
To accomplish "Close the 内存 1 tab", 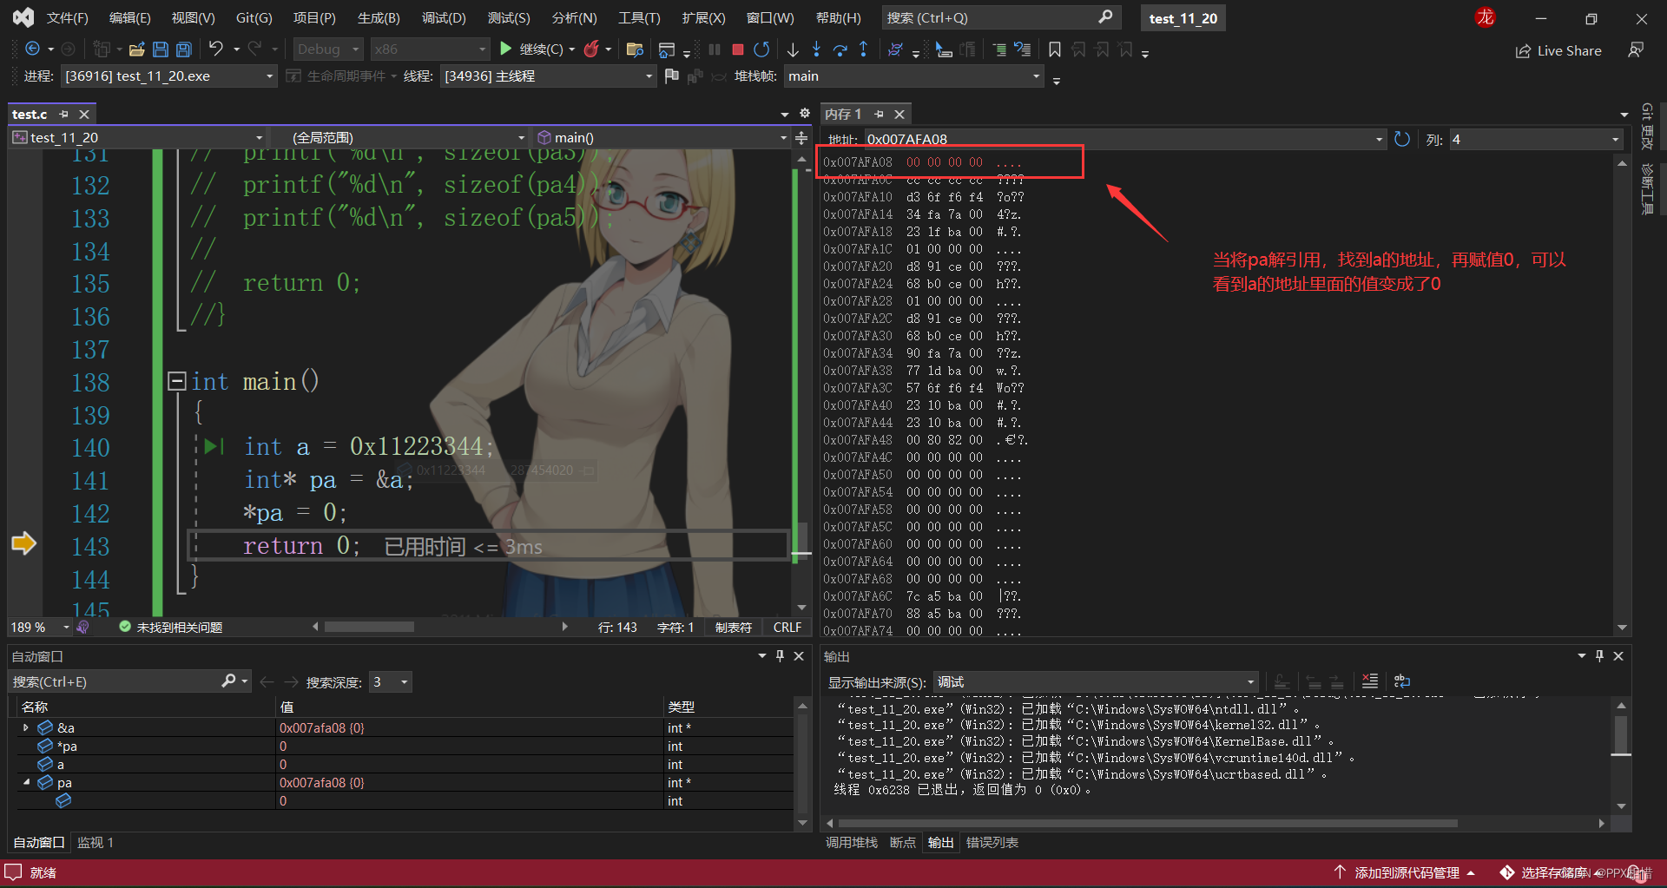I will [x=899, y=115].
